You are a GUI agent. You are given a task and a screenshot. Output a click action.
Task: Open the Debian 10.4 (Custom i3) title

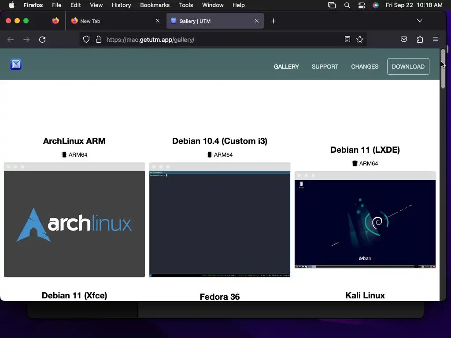point(219,141)
